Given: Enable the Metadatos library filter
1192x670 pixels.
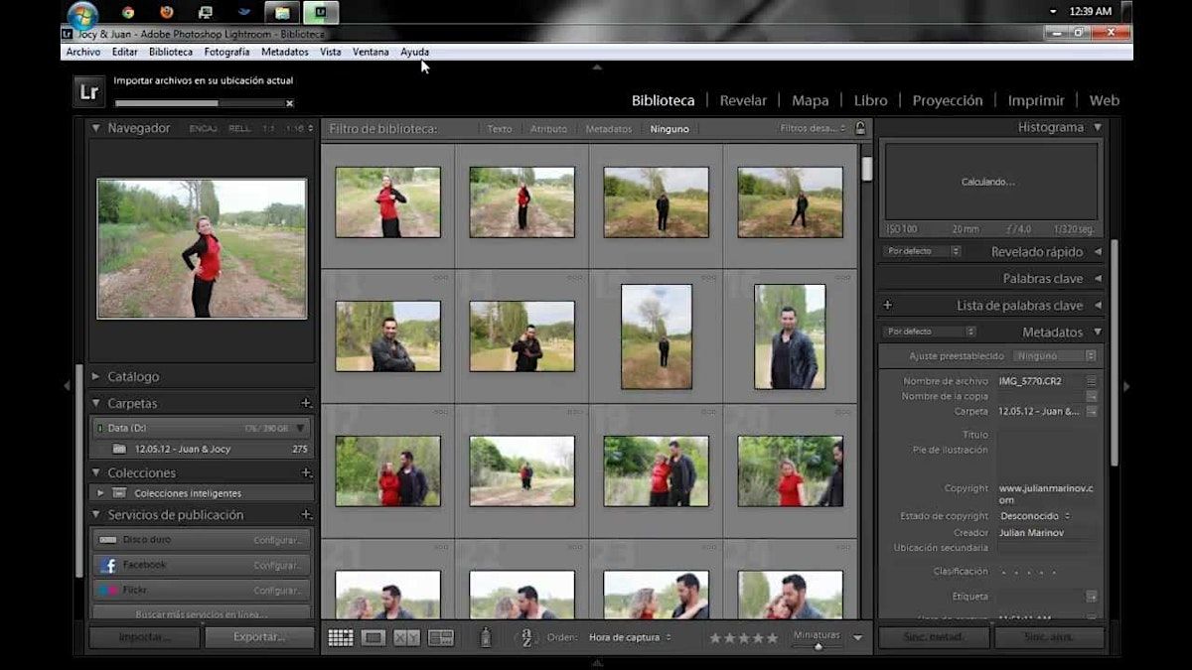Looking at the screenshot, I should point(608,129).
